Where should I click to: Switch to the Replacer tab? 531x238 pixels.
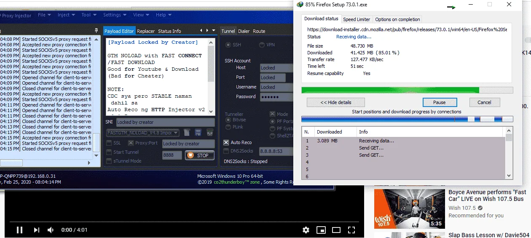pos(146,31)
